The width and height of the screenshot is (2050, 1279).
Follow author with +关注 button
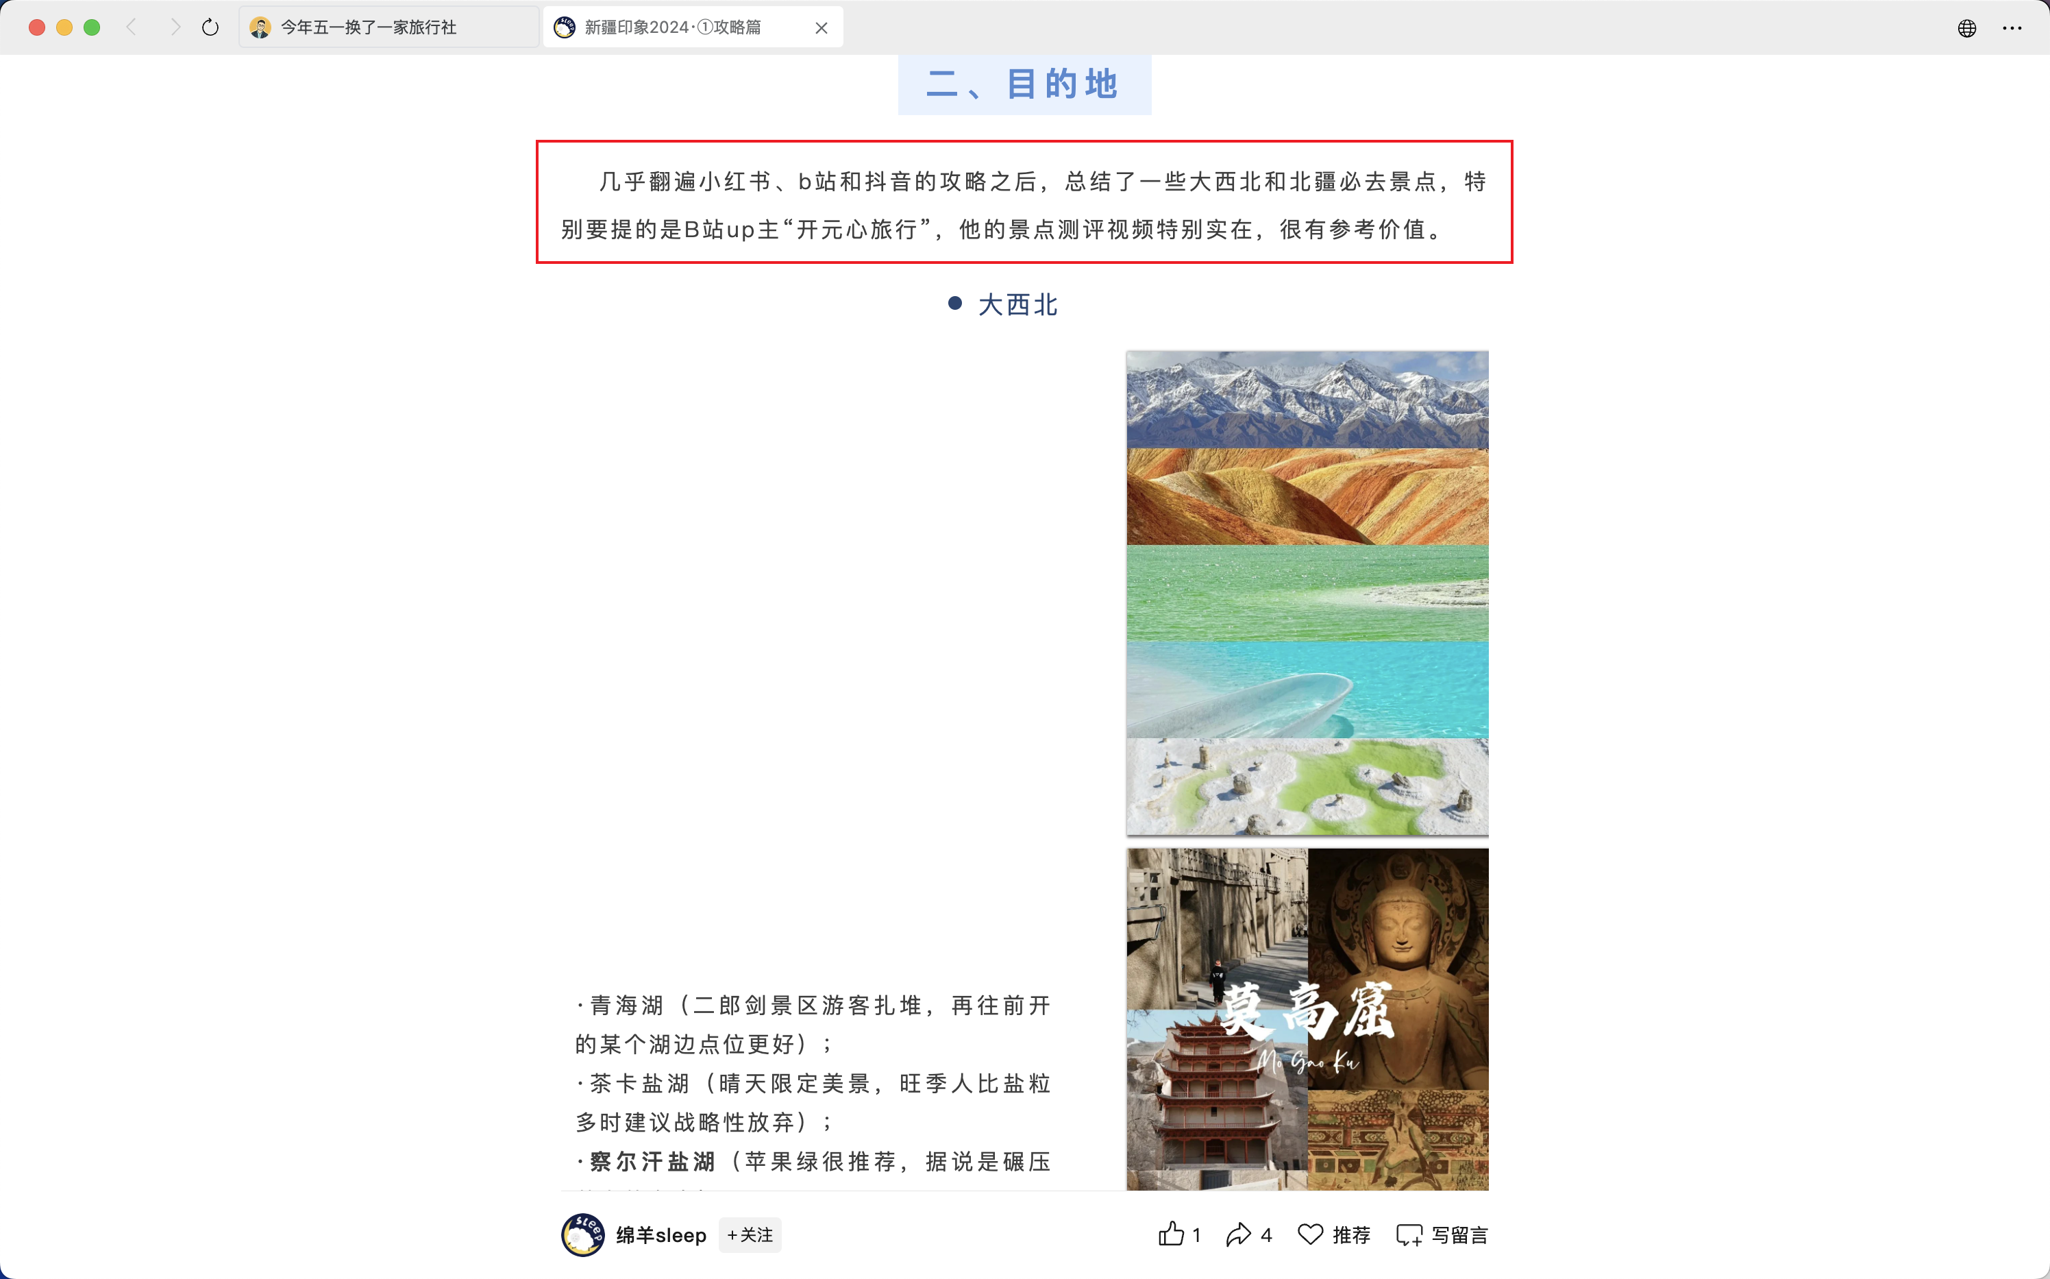750,1235
